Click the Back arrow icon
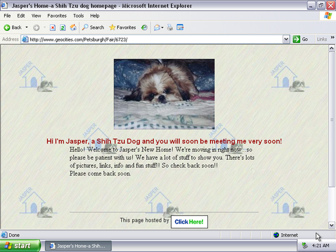Viewport: 336px width, 252px height. coord(7,27)
